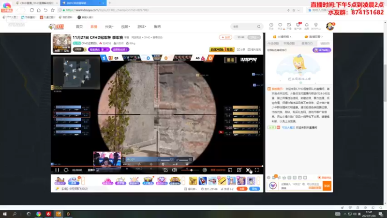Click the streamer avatar thumbnail beside title
The width and height of the screenshot is (387, 218).
pyautogui.click(x=62, y=43)
